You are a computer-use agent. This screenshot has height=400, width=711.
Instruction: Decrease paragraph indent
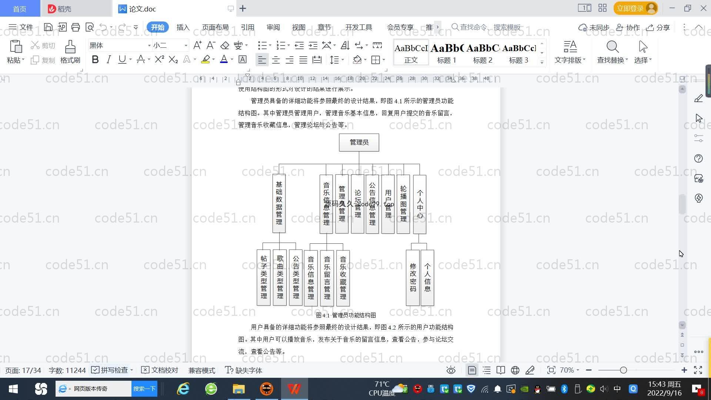click(299, 45)
